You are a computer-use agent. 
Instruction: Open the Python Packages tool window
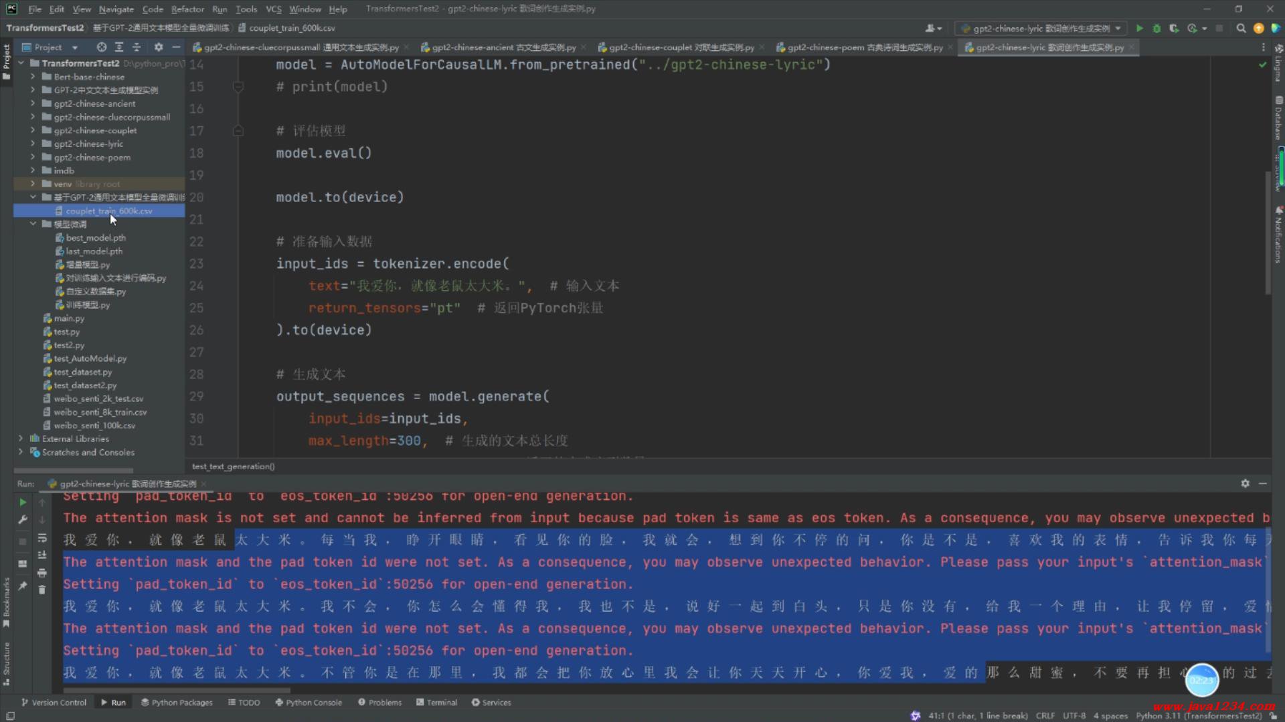[177, 703]
